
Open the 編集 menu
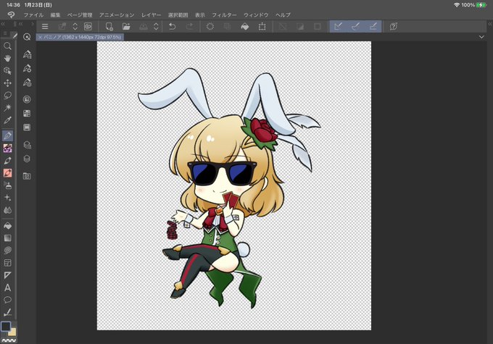tap(55, 14)
